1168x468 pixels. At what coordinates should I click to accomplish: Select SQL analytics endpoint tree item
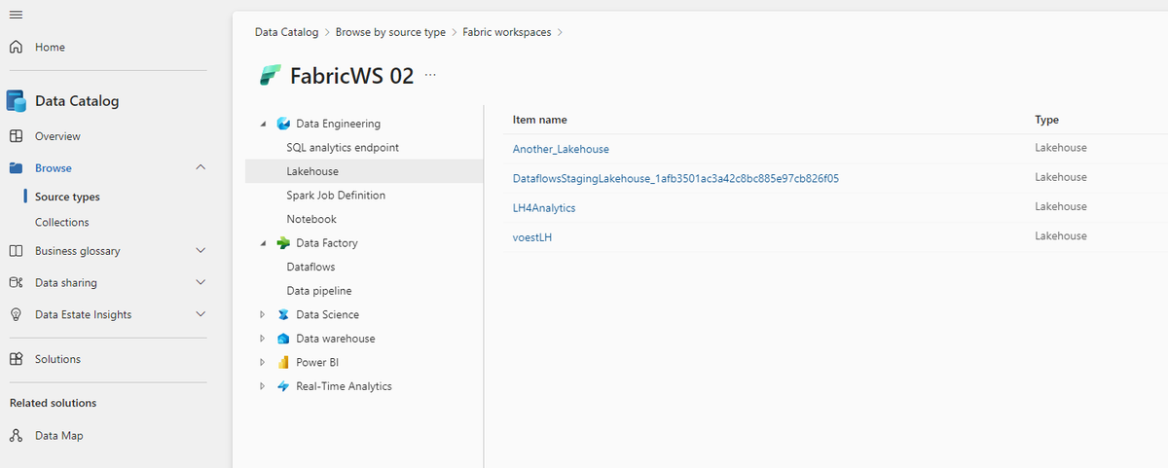tap(343, 148)
